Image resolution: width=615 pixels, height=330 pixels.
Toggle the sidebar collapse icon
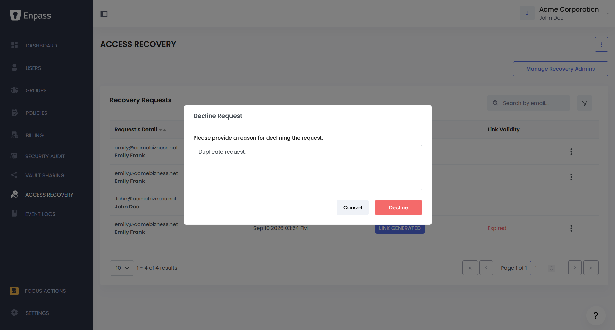click(x=104, y=14)
